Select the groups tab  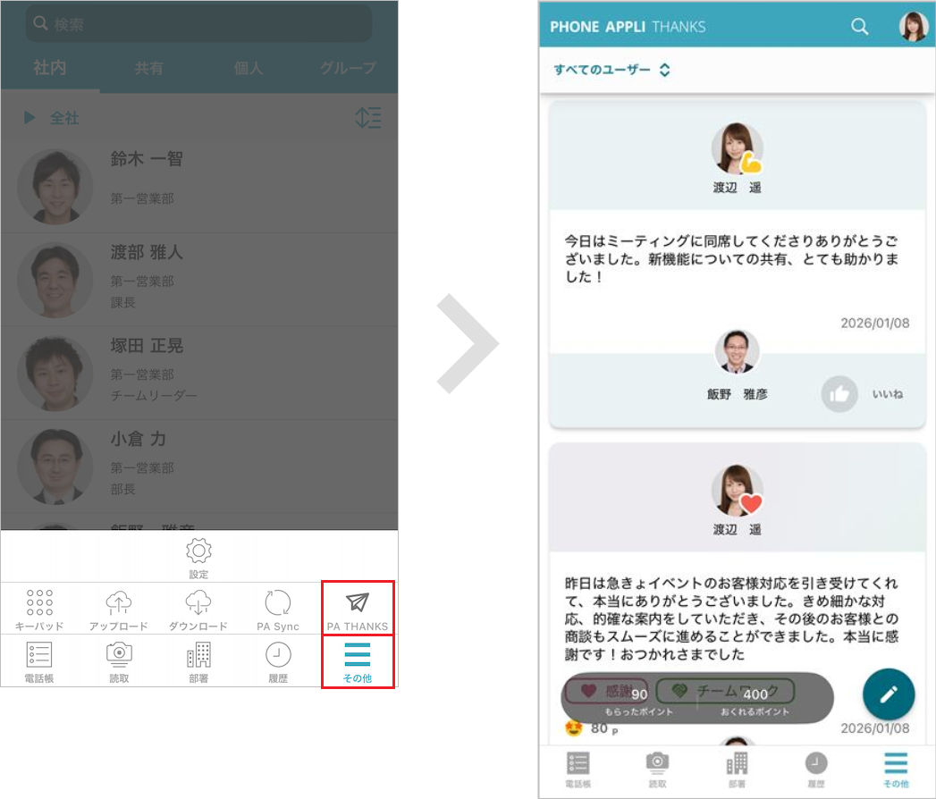pyautogui.click(x=348, y=68)
